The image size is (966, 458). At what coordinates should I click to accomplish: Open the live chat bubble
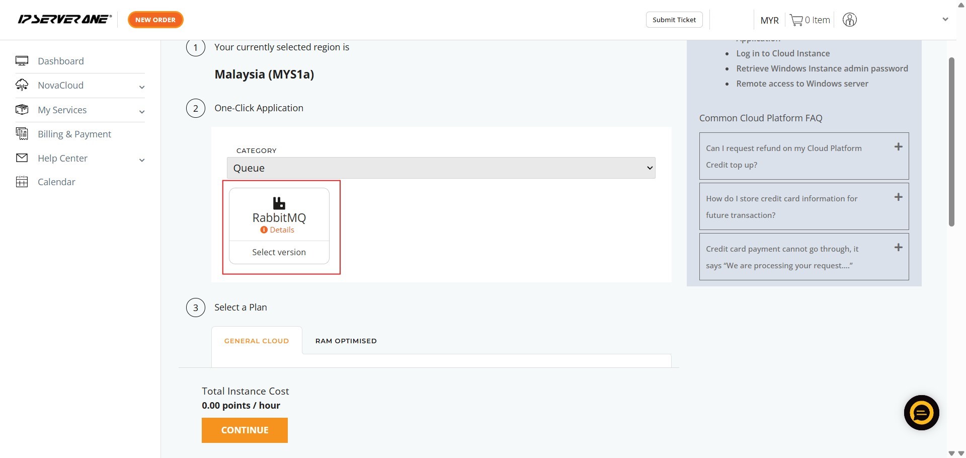(921, 413)
